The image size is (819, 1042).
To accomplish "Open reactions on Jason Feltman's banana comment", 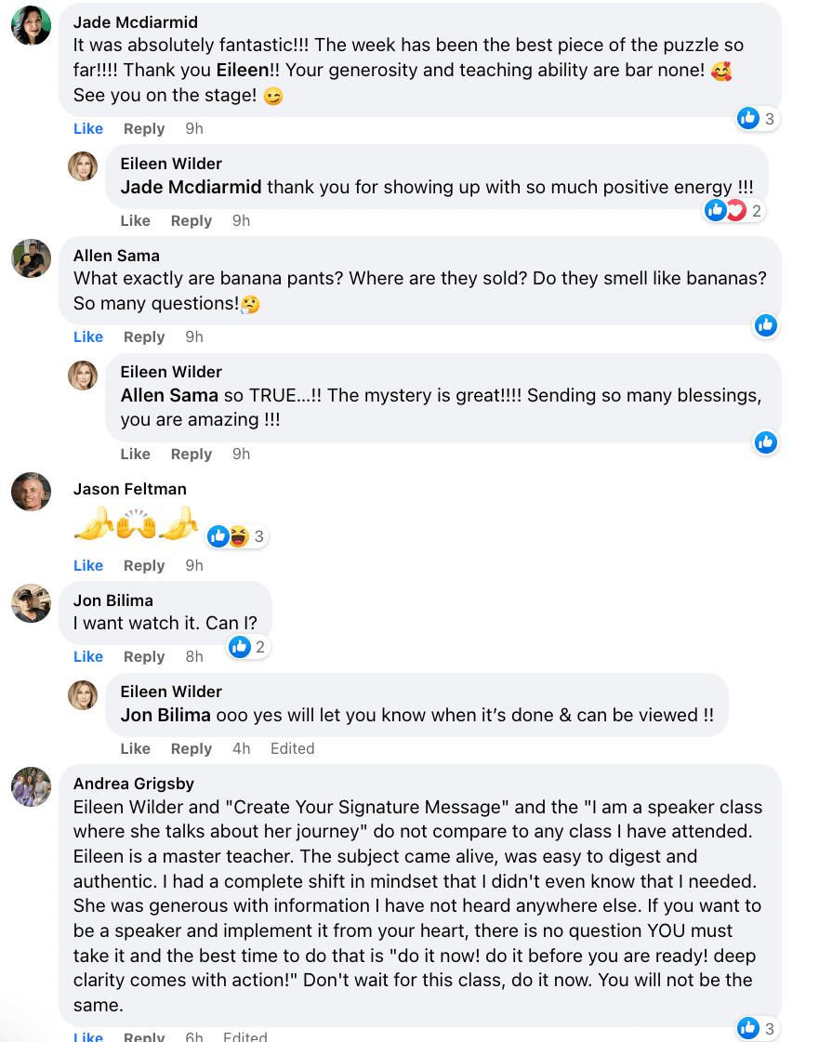I will (x=237, y=536).
